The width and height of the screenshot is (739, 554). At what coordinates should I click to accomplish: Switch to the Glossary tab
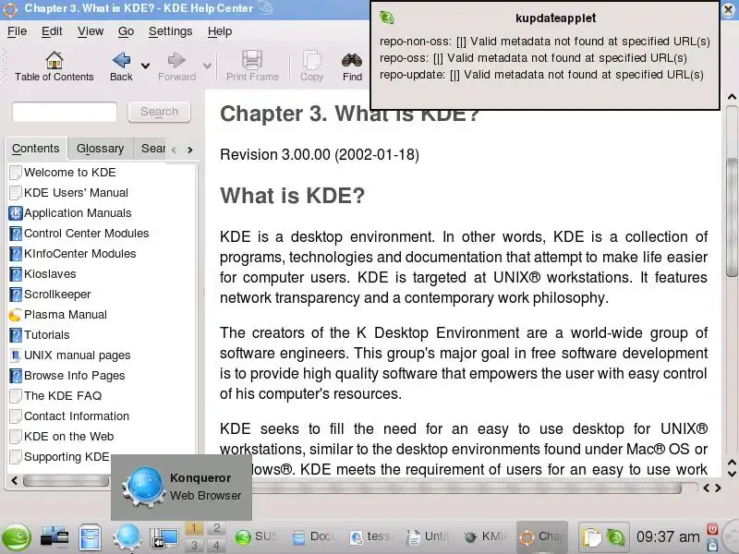point(100,149)
